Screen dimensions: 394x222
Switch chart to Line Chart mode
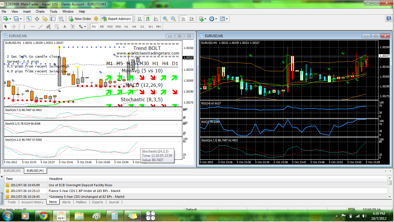click(x=156, y=19)
